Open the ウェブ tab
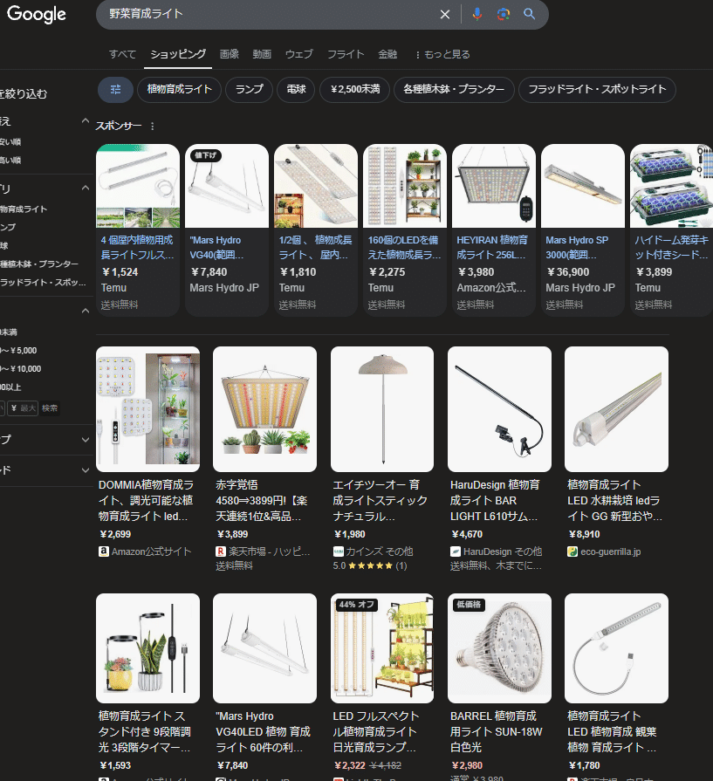Viewport: 713px width, 781px height. (x=299, y=54)
